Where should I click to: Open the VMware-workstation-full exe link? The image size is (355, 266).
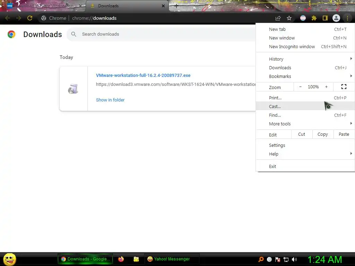point(143,75)
